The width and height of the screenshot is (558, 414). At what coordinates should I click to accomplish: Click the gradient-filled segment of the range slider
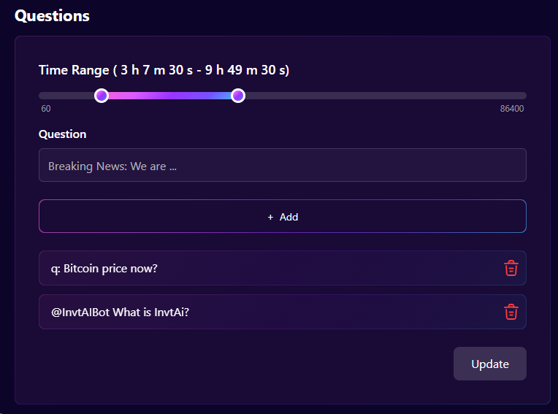click(x=169, y=96)
